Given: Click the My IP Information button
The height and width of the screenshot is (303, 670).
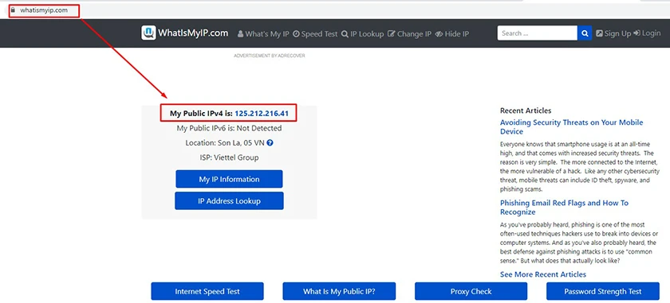Looking at the screenshot, I should 229,179.
